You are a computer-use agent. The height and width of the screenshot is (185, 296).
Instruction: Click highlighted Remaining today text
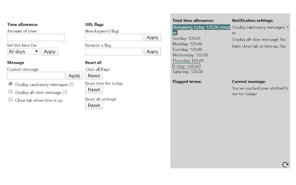pos(201,27)
